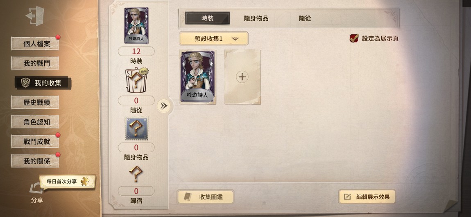Select the 吟遊詩人 costume card

point(198,77)
